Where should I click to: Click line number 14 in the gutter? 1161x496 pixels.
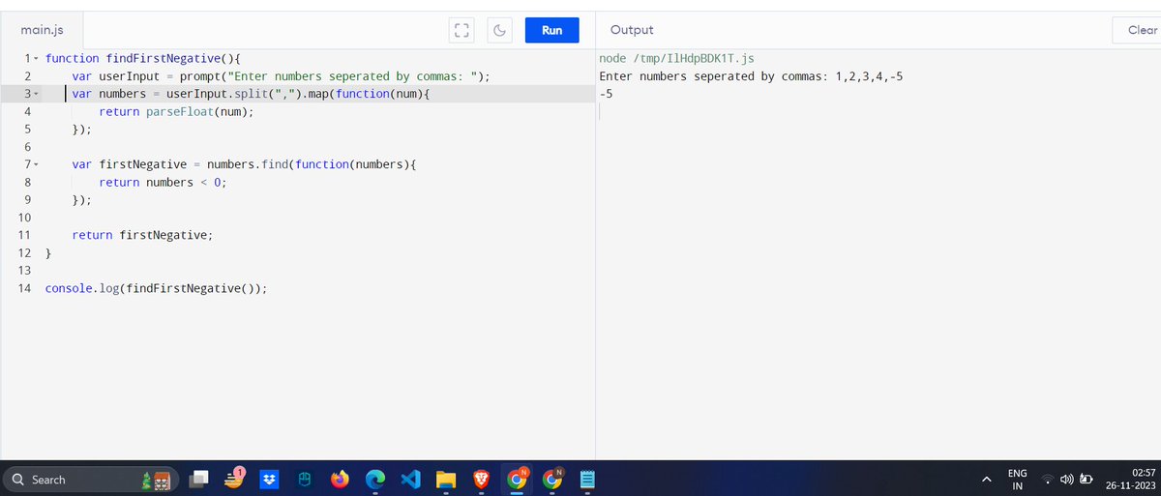24,288
